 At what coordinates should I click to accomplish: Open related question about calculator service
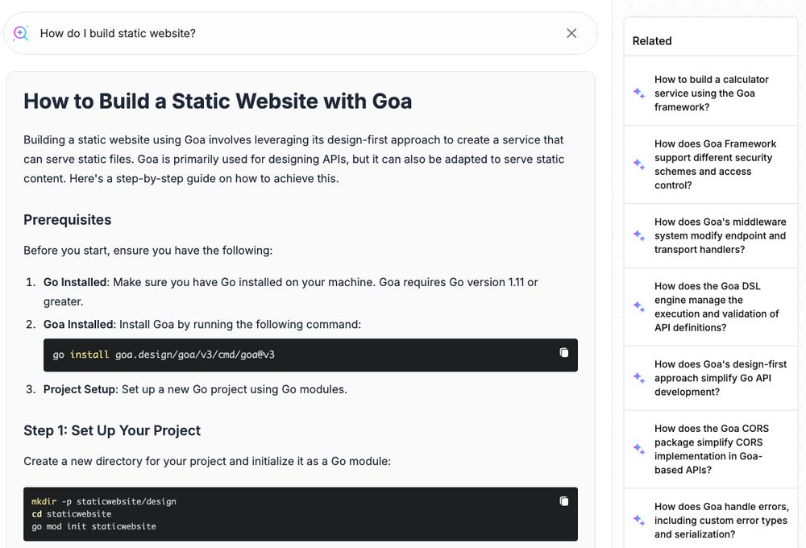[x=710, y=93]
